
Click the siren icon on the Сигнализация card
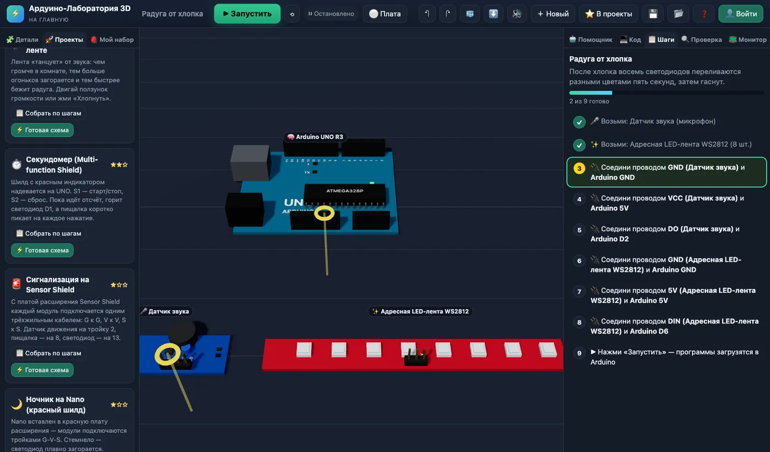(x=16, y=284)
